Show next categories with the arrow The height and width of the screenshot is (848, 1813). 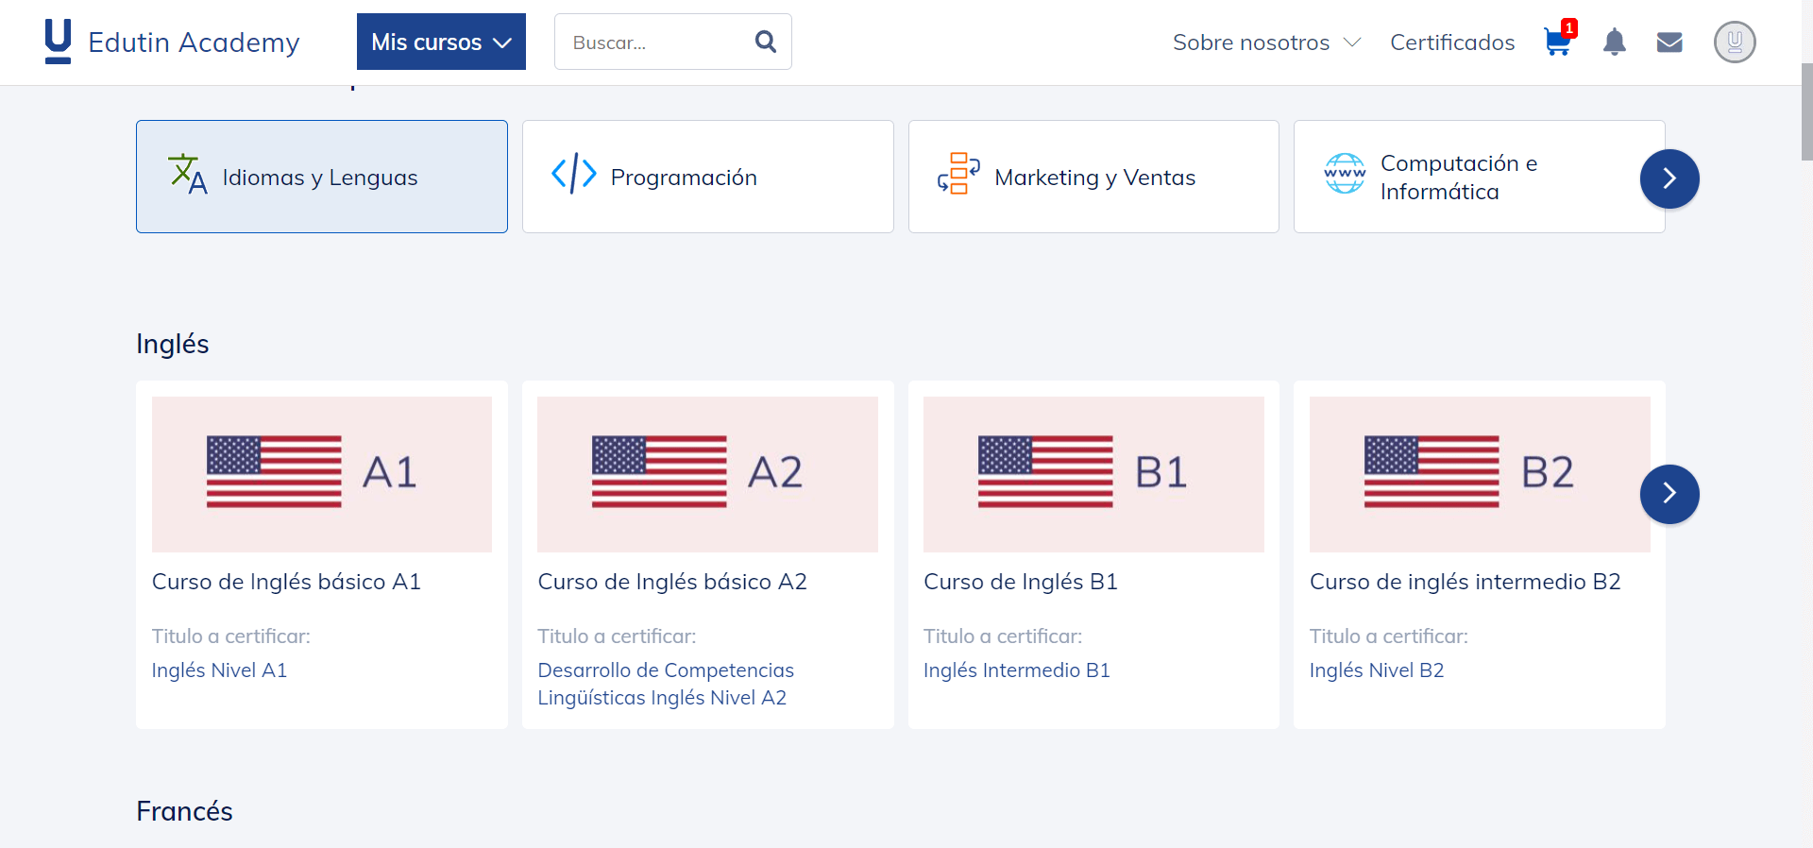pyautogui.click(x=1669, y=178)
